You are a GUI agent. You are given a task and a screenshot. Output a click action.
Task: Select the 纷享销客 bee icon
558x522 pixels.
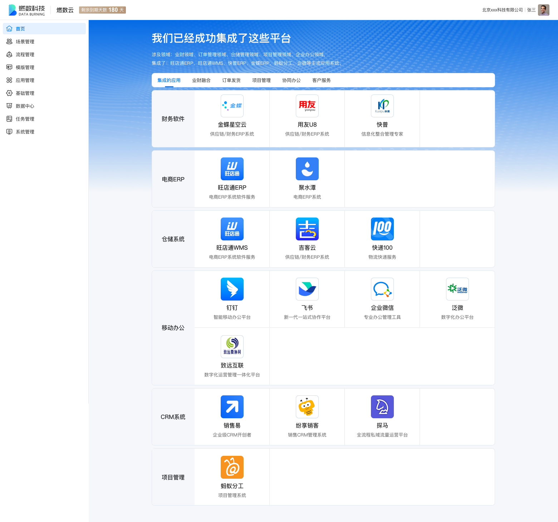click(x=307, y=407)
